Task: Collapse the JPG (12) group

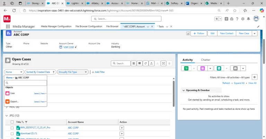Action: point(7,116)
